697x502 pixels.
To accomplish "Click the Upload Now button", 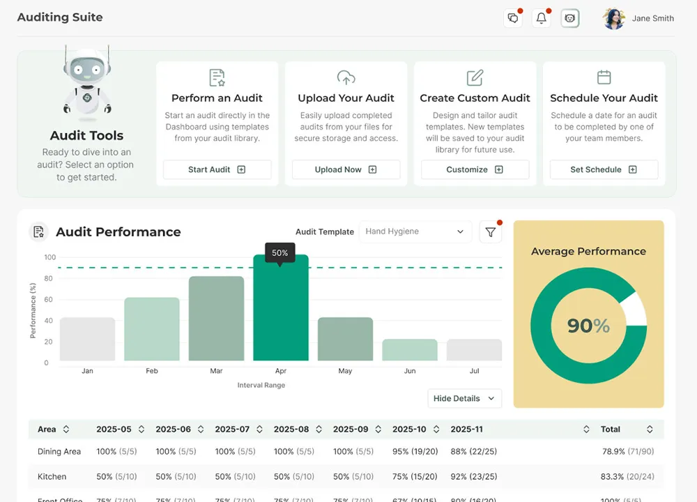I will (346, 169).
